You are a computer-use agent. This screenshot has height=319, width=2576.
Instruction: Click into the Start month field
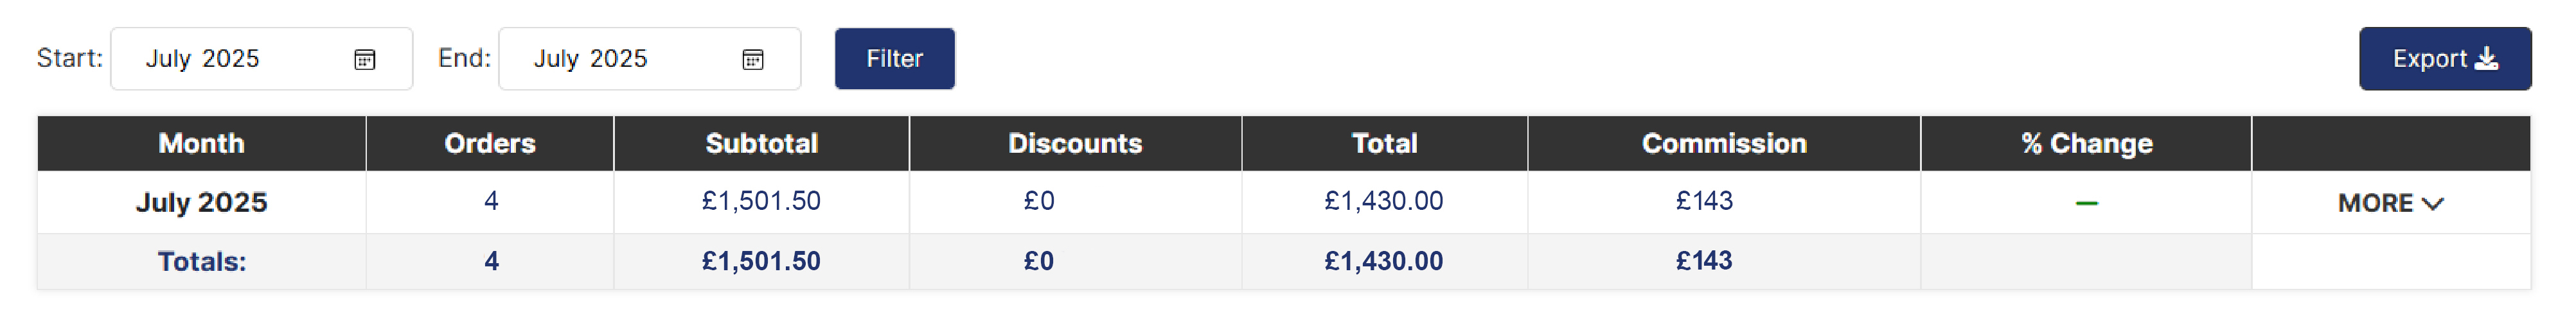pyautogui.click(x=230, y=59)
